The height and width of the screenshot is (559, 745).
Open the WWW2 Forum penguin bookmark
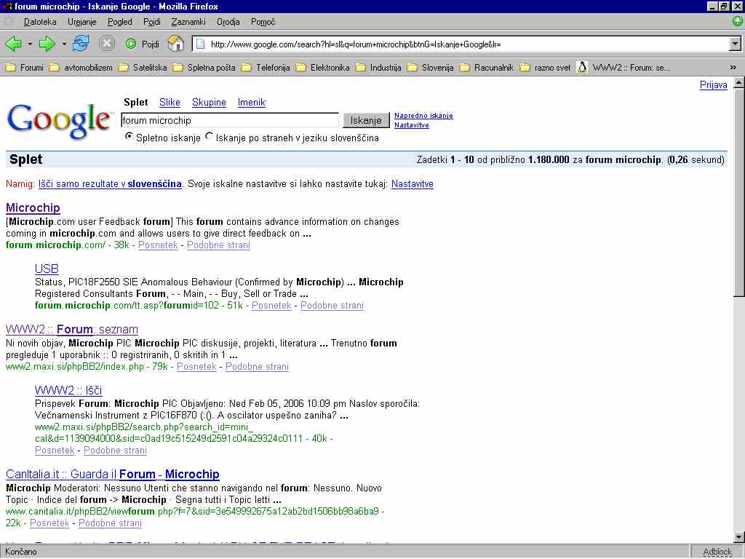(x=623, y=68)
